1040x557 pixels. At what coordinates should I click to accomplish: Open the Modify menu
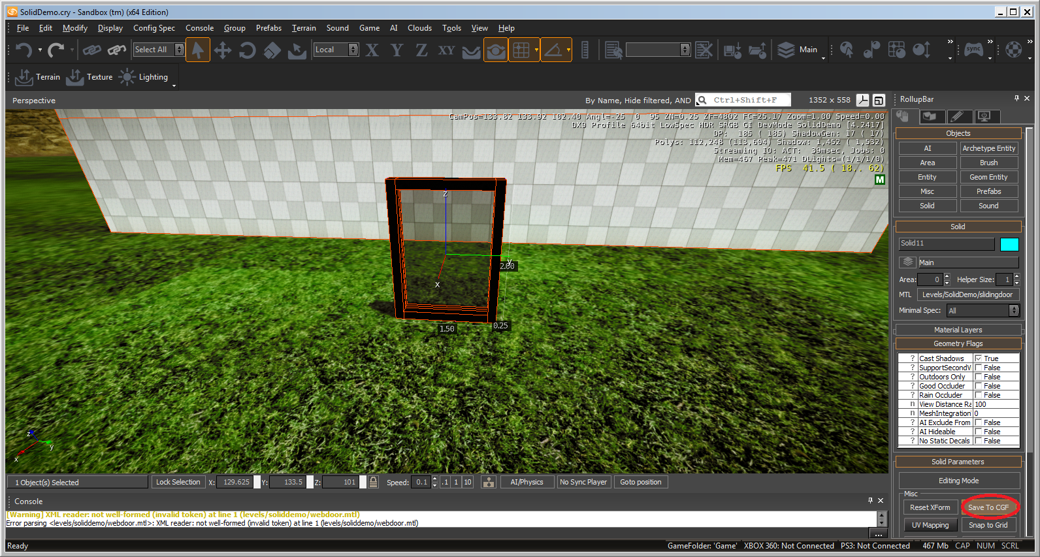(75, 28)
